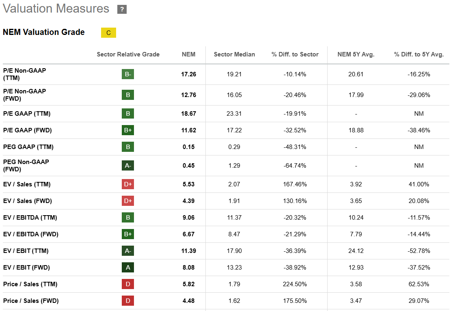Click NEM value 4.48 for Price / Sales (FWD)

(189, 301)
